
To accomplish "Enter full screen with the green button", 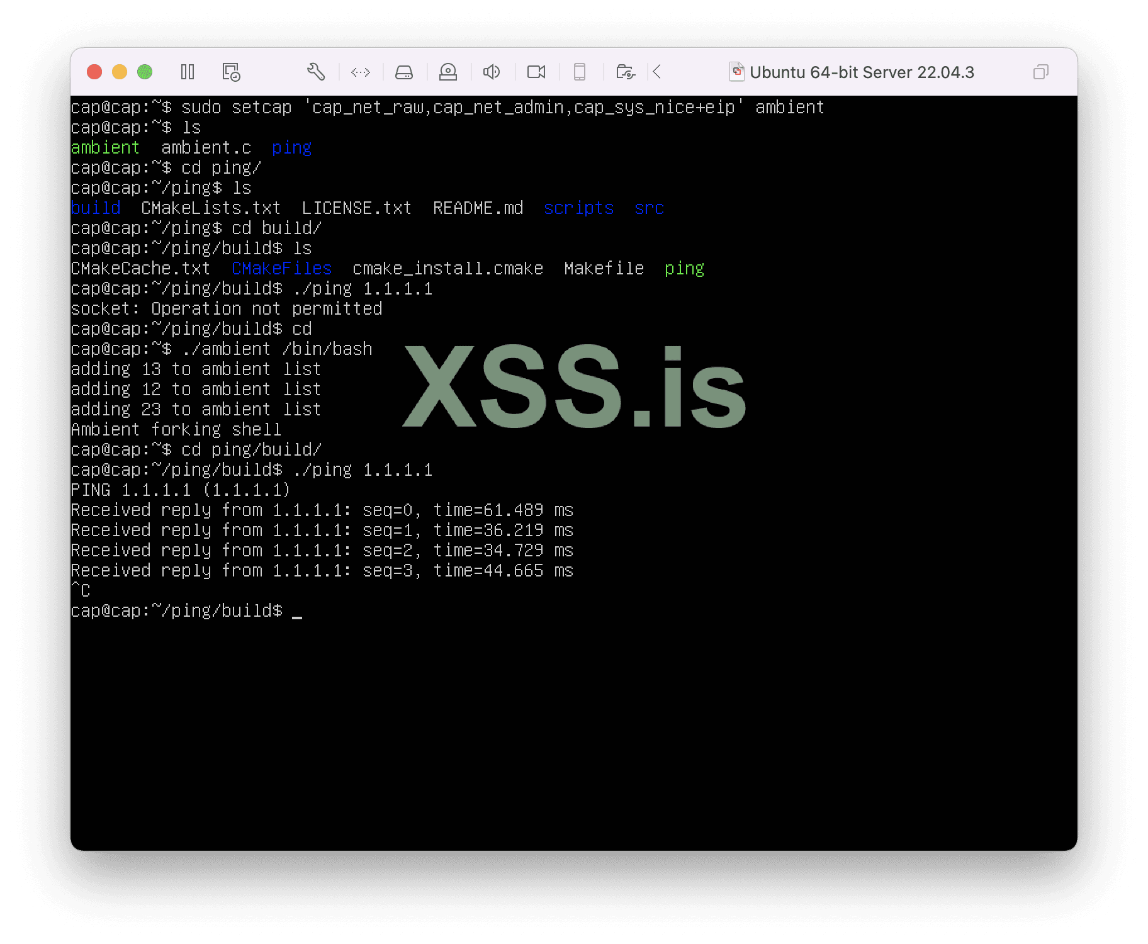I will point(145,72).
